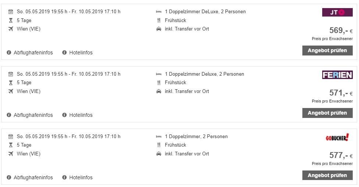Open Abflughafeninfos for the 569 euro offer

coord(33,53)
